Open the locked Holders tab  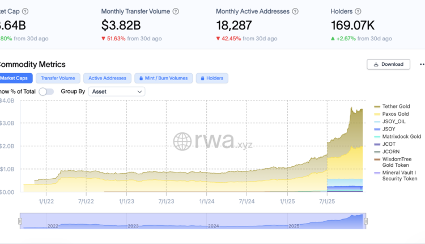coord(212,78)
